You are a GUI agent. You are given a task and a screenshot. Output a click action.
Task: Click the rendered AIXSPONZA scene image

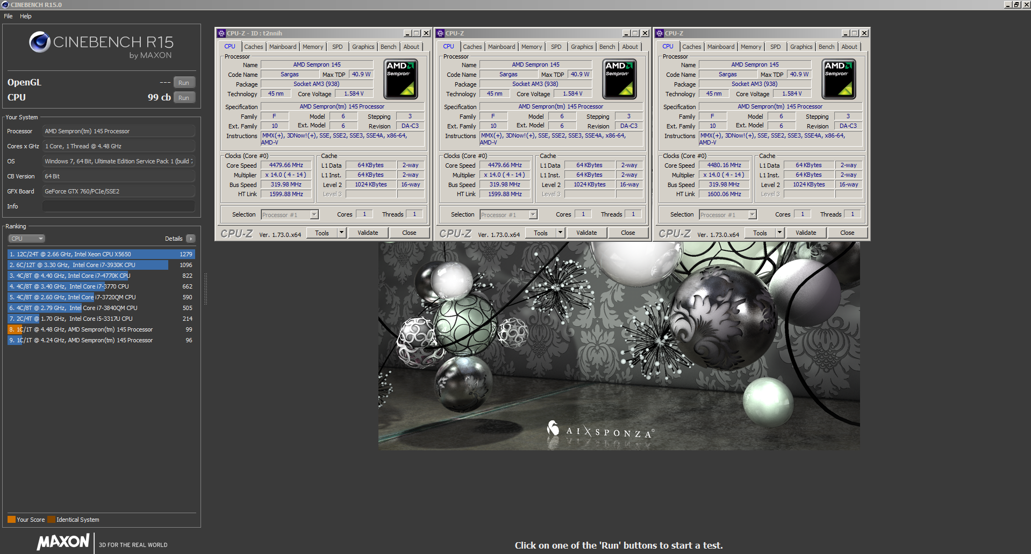[619, 346]
